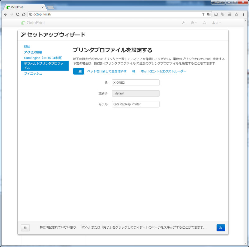The image size is (249, 247).
Task: Go to CuraEngine wizard step
Action: point(43,58)
